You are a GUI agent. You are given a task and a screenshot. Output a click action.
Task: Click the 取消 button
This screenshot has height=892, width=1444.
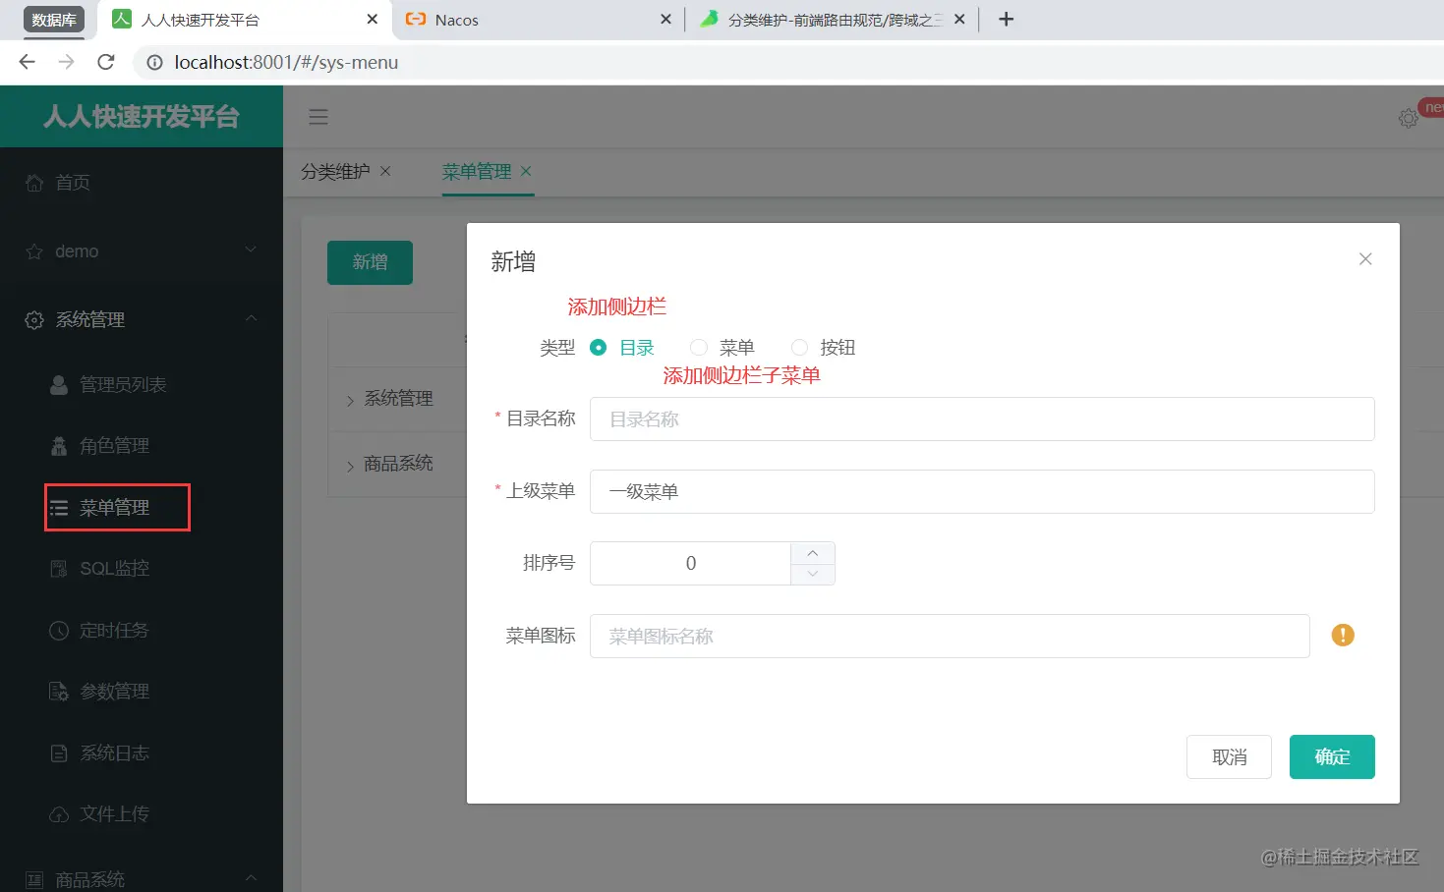pyautogui.click(x=1229, y=757)
